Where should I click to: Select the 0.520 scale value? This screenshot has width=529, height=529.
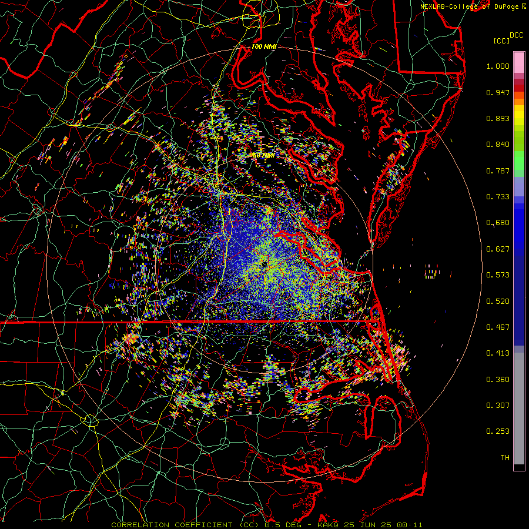498,302
